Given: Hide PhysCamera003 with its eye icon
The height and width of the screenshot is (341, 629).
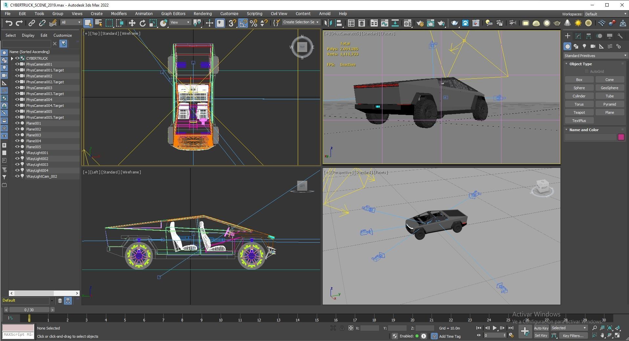Looking at the screenshot, I should pos(17,88).
